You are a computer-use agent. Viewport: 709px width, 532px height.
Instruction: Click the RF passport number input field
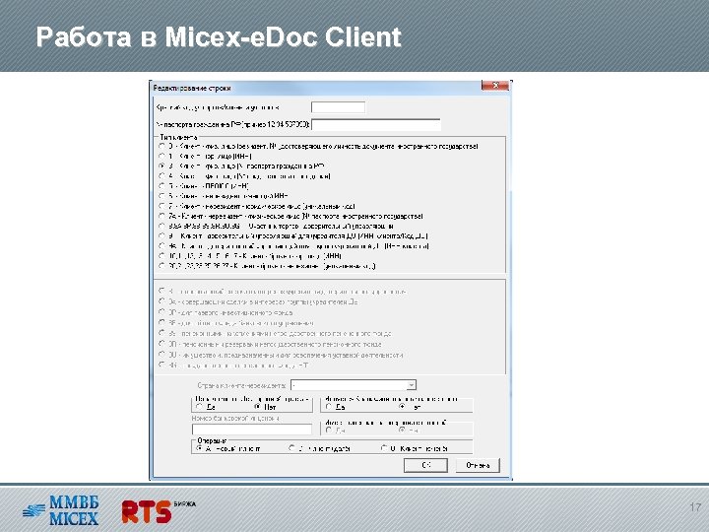click(x=376, y=124)
